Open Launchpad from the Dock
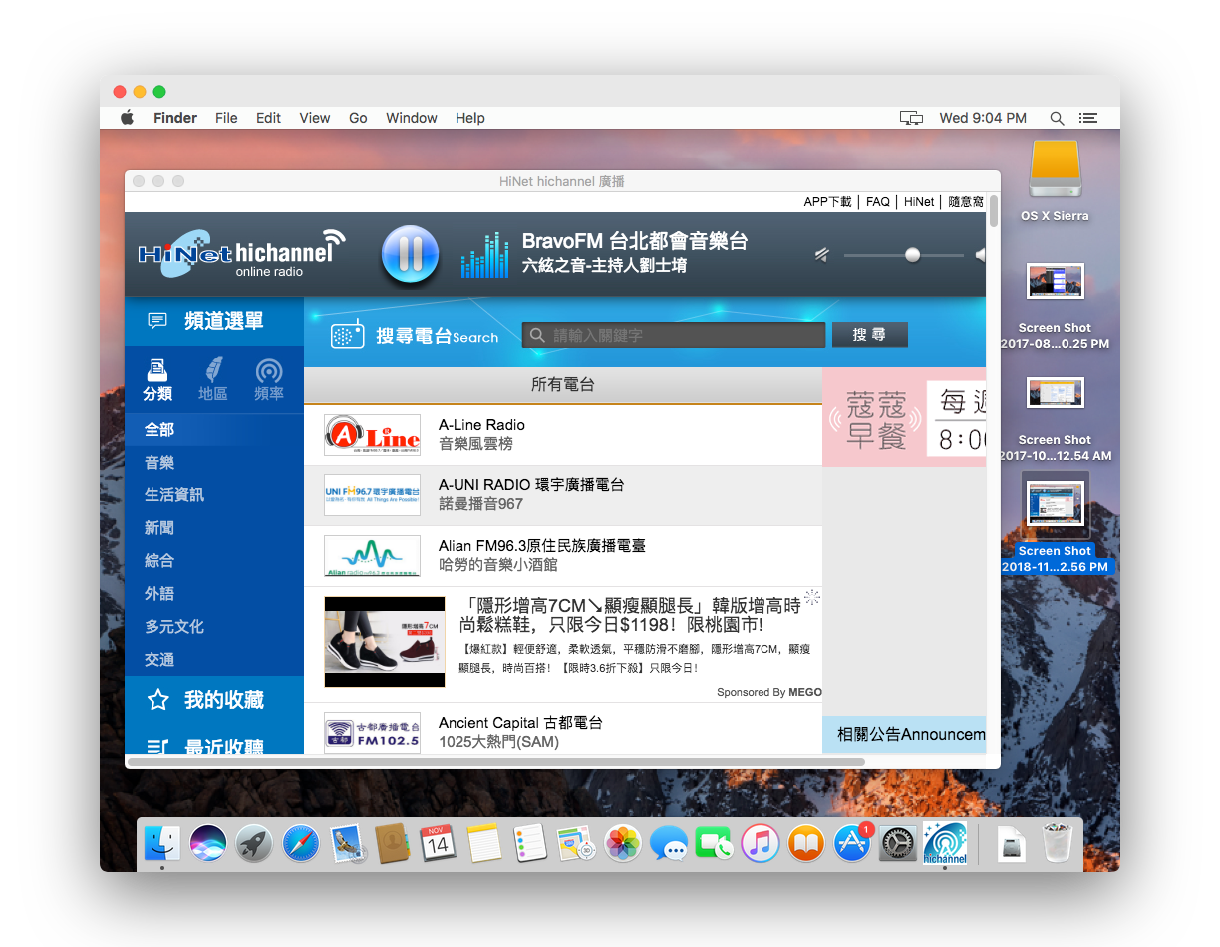The height and width of the screenshot is (947, 1220). 254,845
